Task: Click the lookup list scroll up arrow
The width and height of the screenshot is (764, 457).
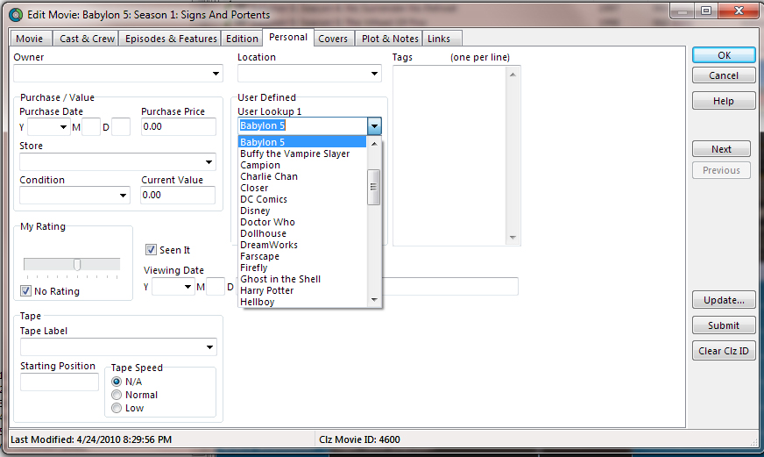Action: pyautogui.click(x=374, y=144)
